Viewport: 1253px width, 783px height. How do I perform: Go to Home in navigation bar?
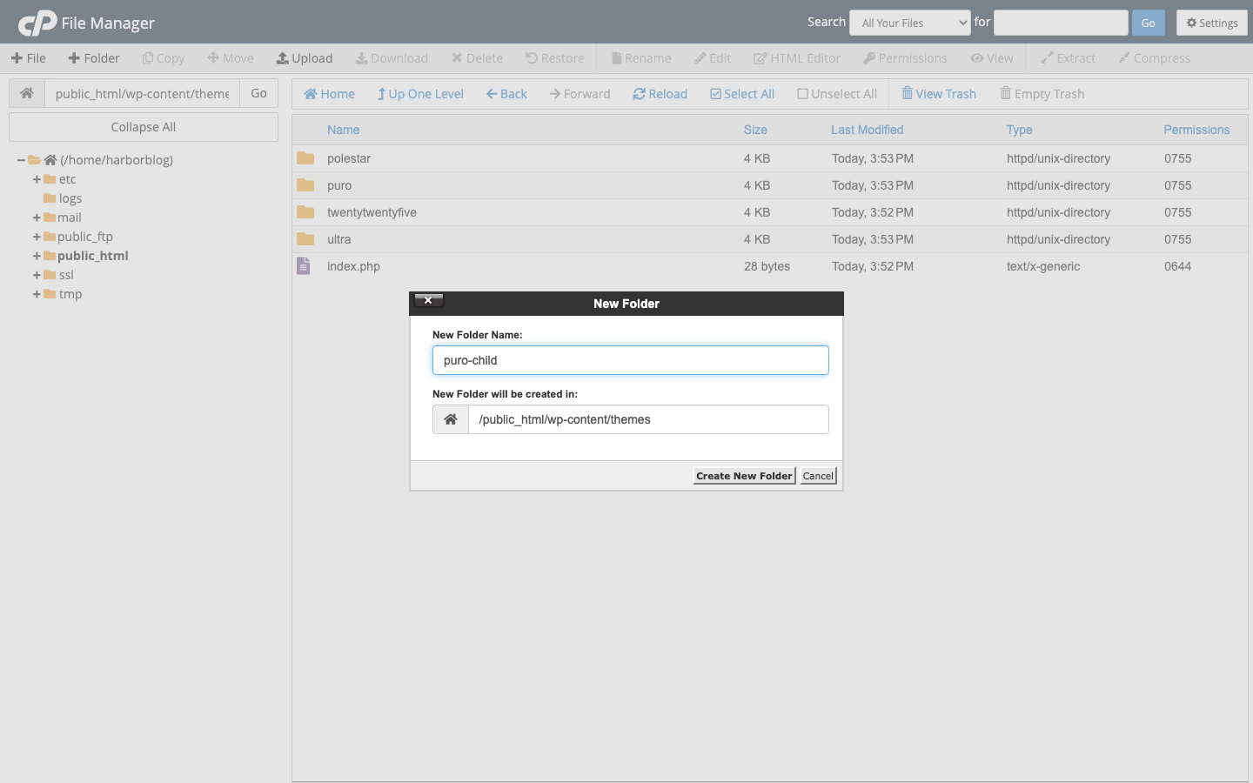329,94
